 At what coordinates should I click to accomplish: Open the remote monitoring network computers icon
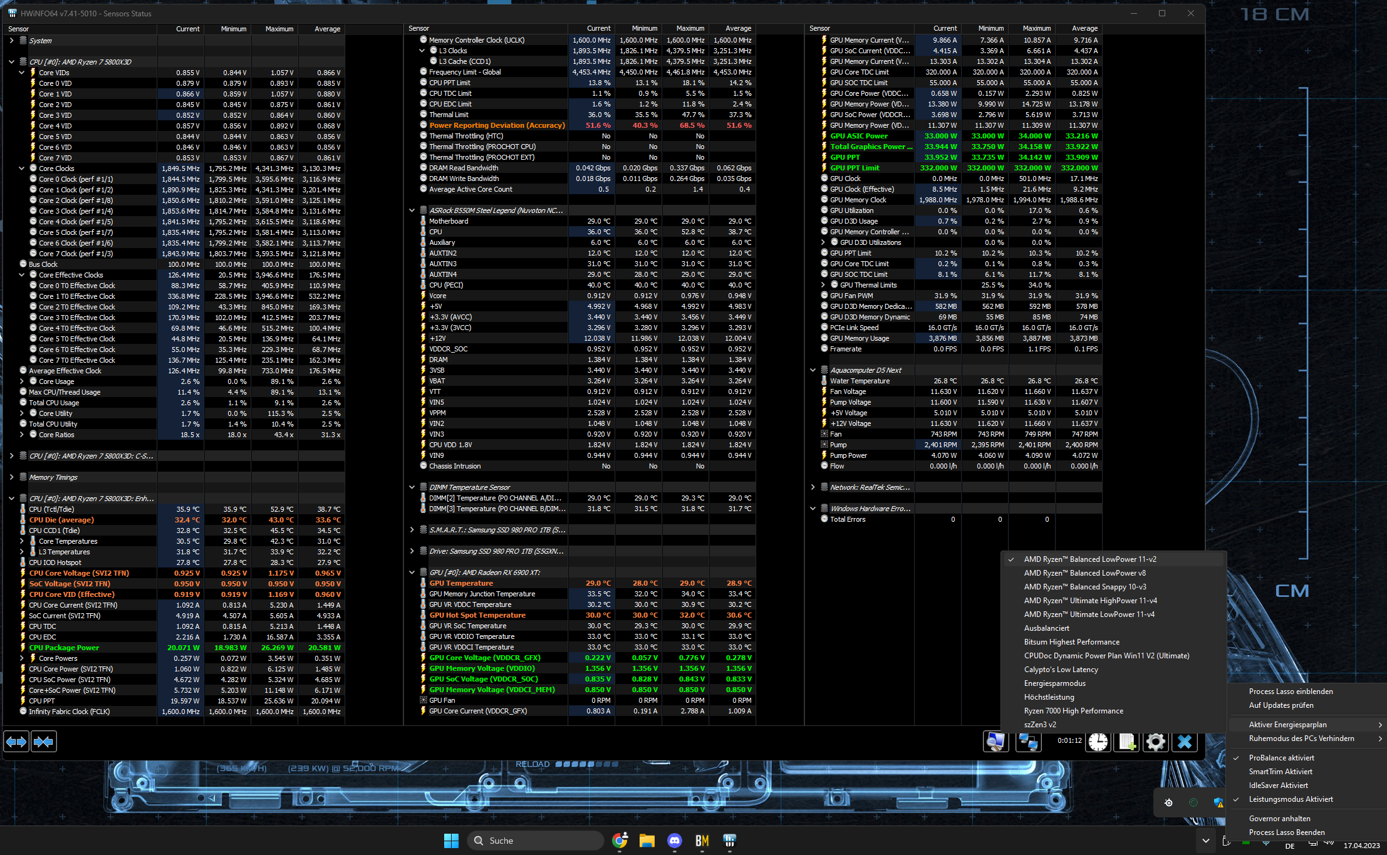click(1028, 742)
